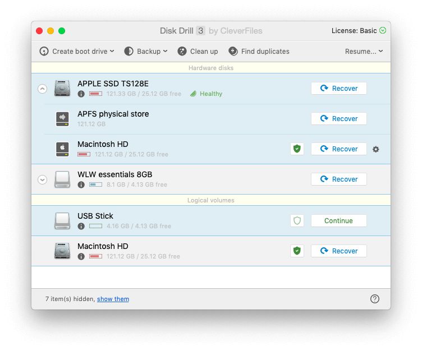Viewport: 422px width, 351px height.
Task: Expand the WLW essentials 8GB disk
Action: [x=42, y=179]
